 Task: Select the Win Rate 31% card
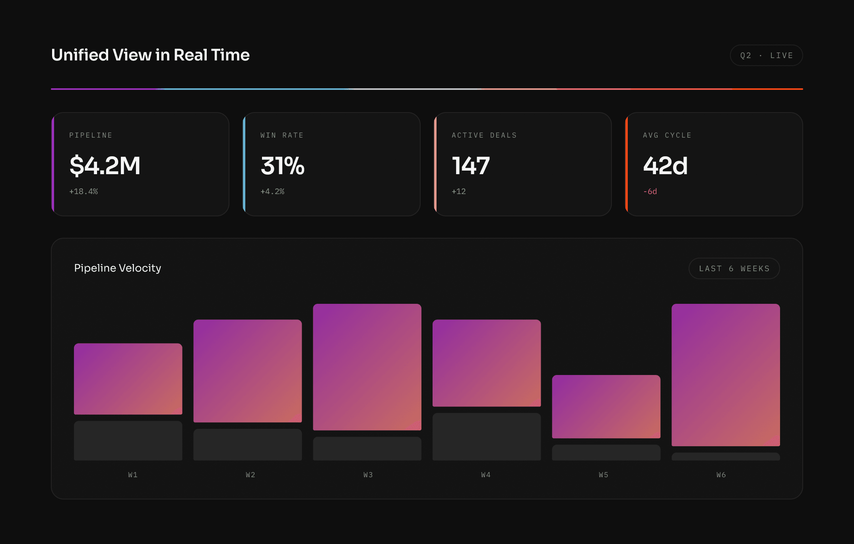(x=332, y=164)
